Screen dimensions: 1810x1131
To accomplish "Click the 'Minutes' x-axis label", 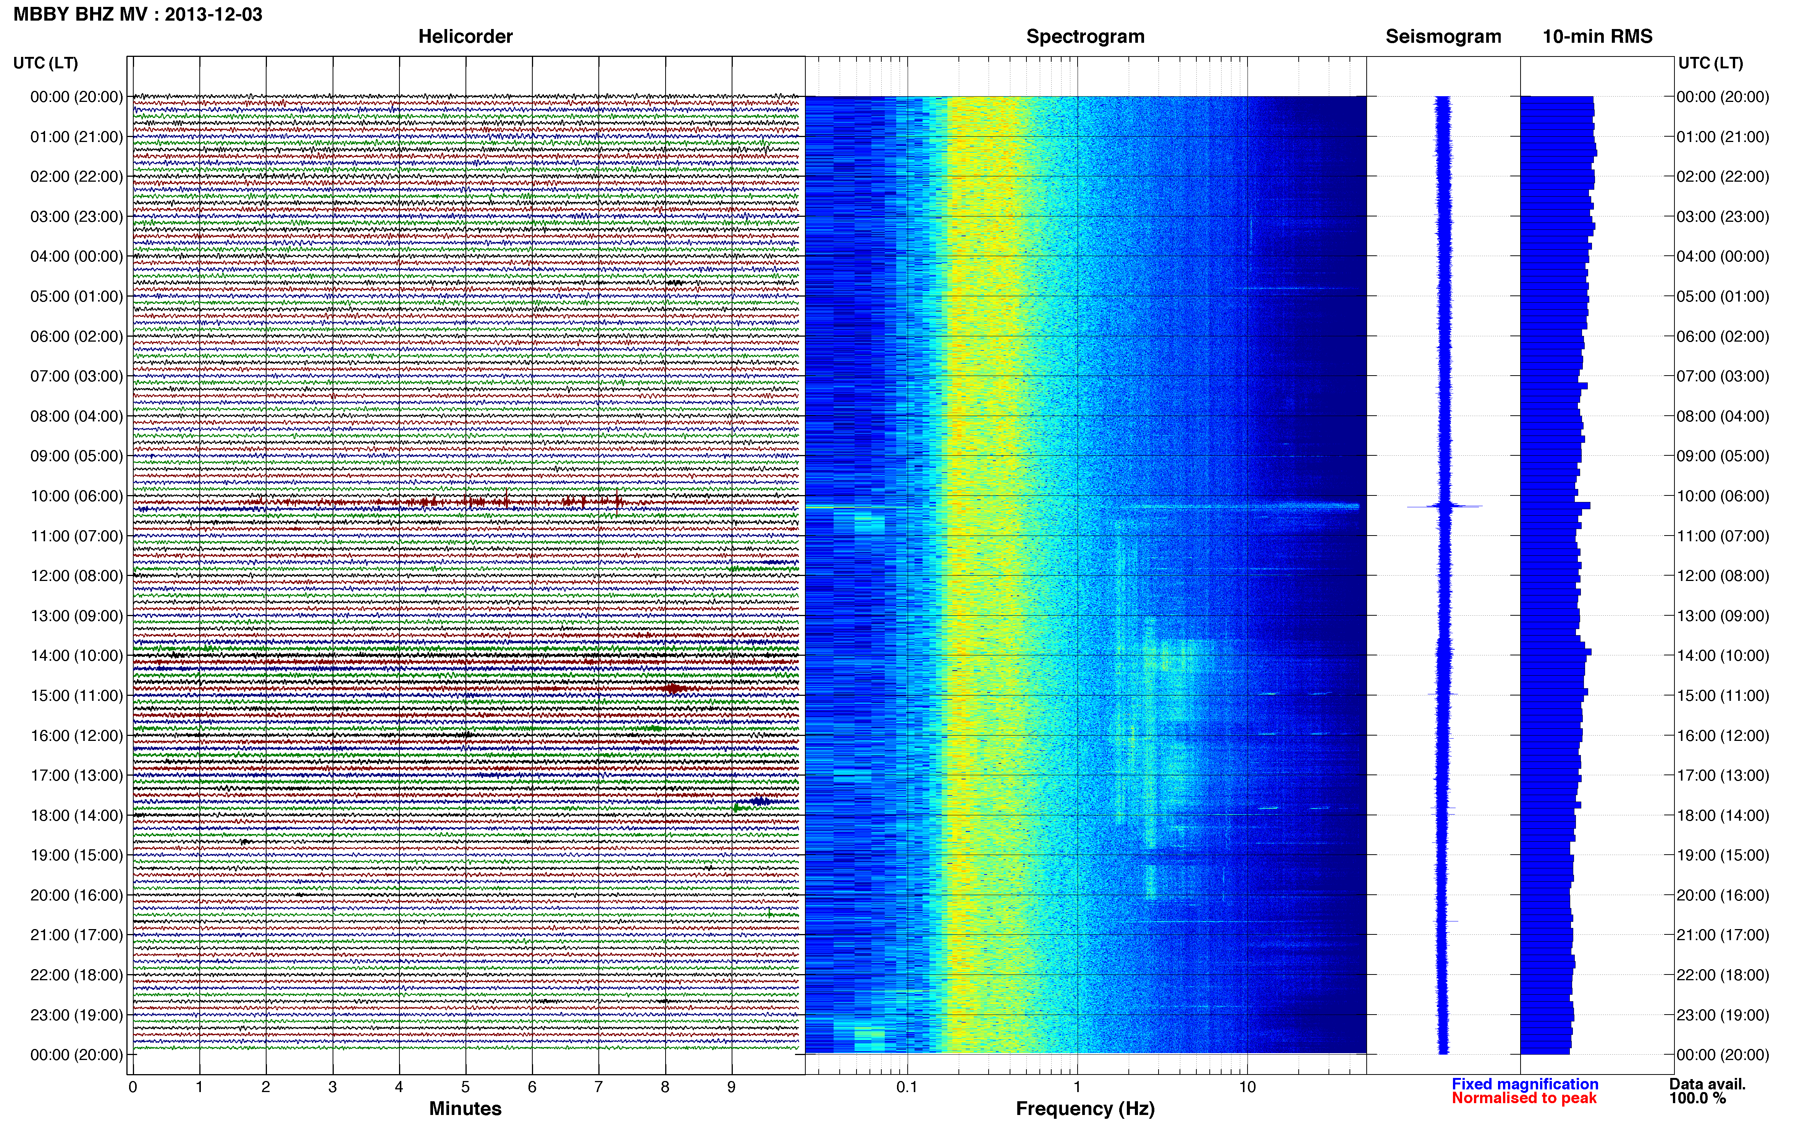I will (465, 1108).
